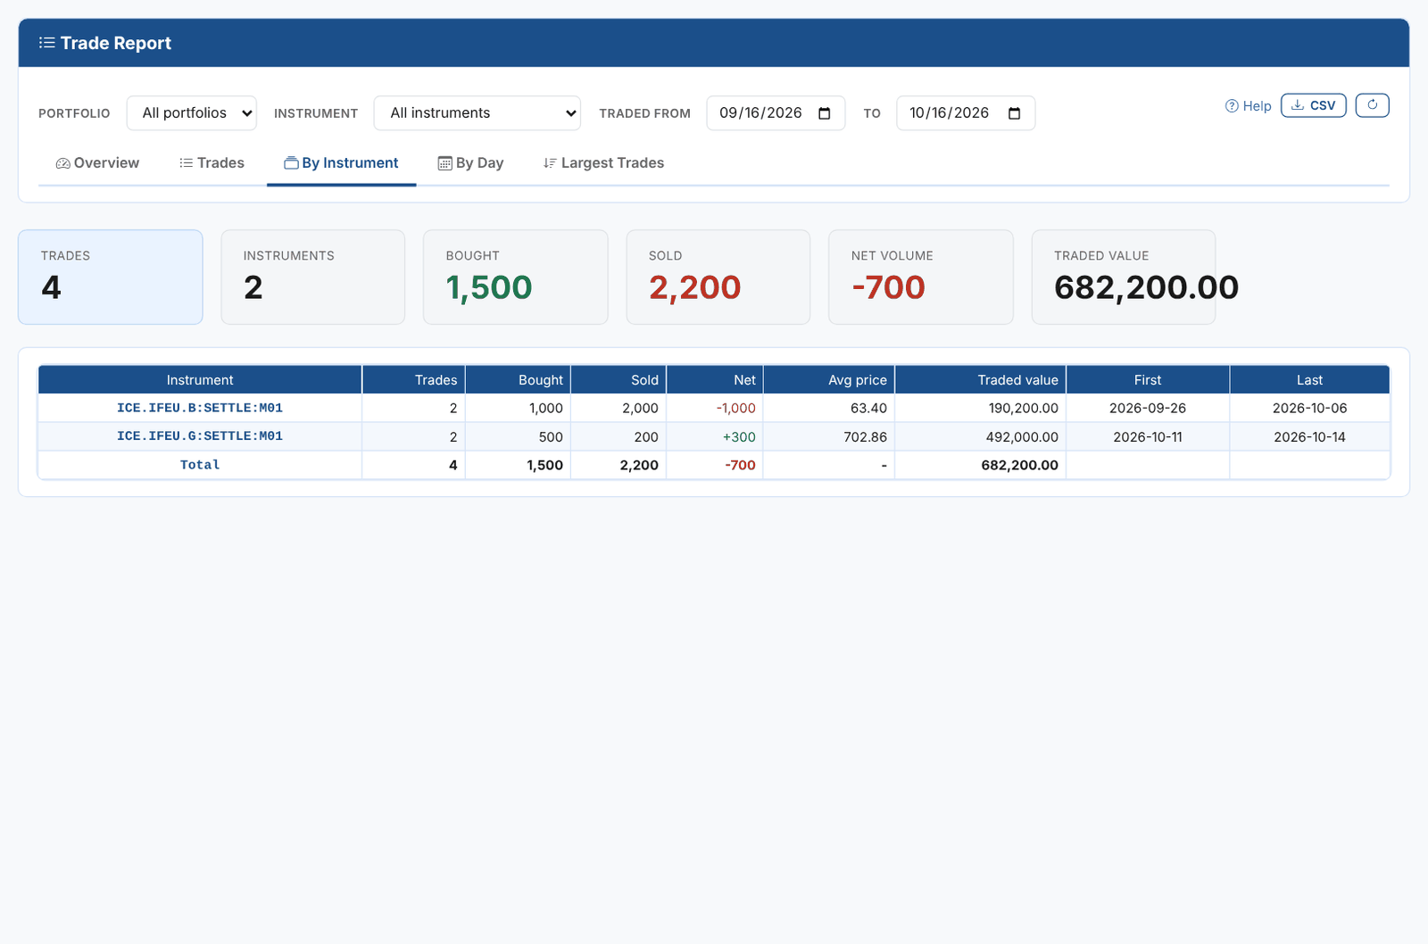Sort by the Avg price column header
The image size is (1428, 944).
[829, 380]
